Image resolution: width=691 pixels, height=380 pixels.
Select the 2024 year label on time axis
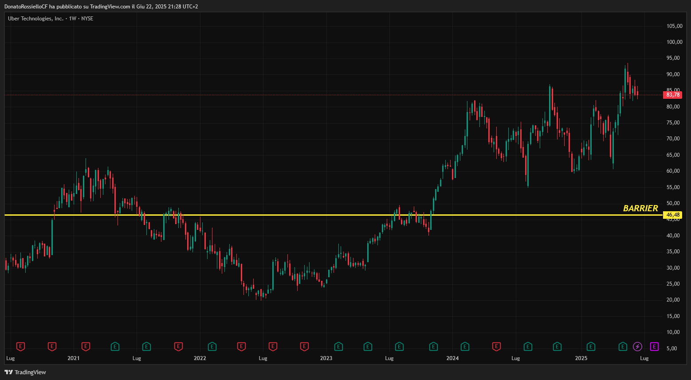[x=453, y=358]
